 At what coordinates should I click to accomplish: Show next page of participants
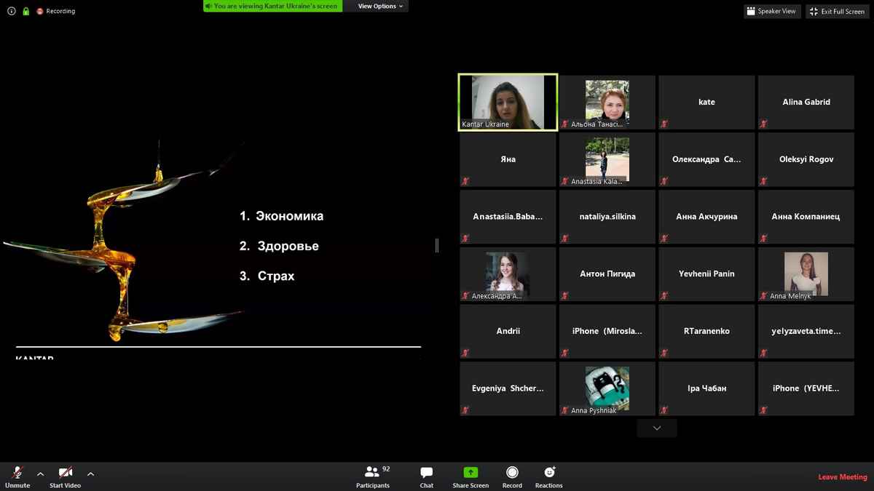tap(656, 428)
